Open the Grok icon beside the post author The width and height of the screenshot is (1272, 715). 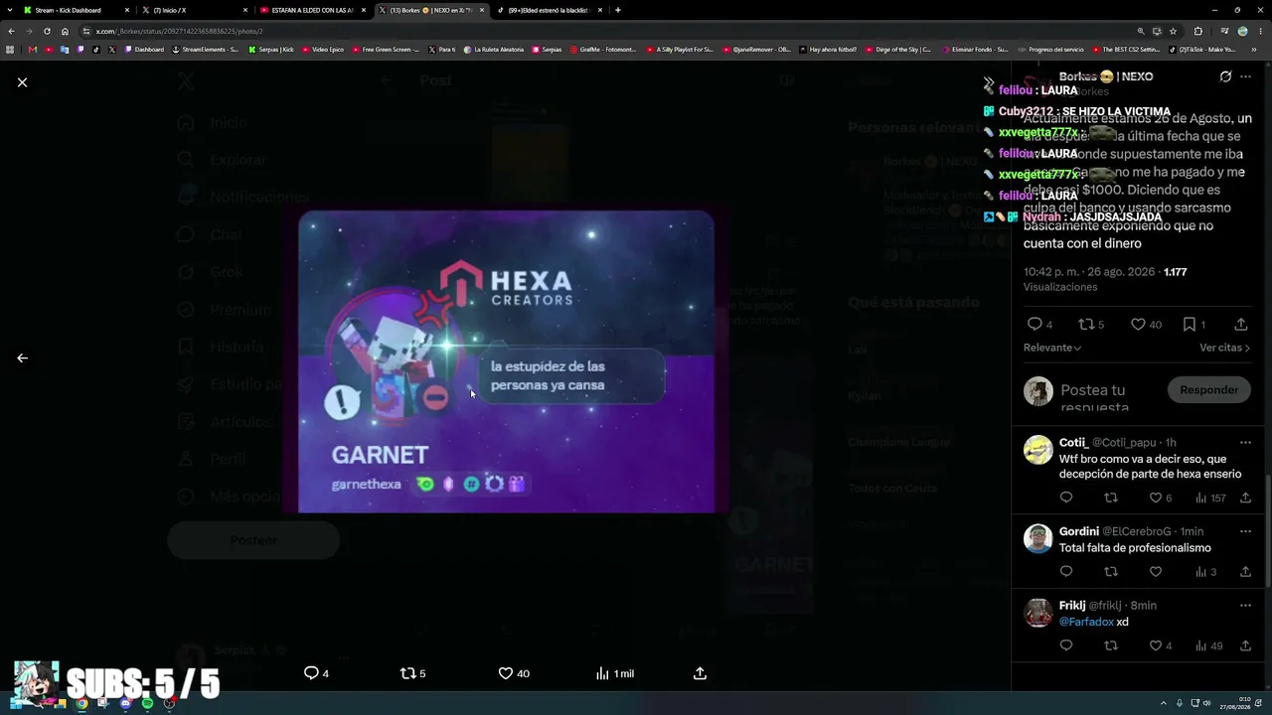coord(1225,76)
